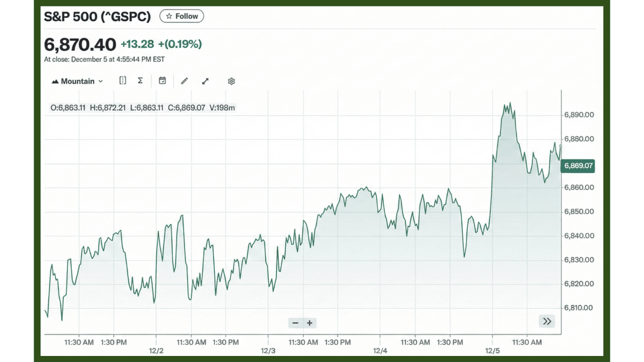The height and width of the screenshot is (362, 644).
Task: Toggle Follow for S&P 500
Action: click(x=182, y=16)
